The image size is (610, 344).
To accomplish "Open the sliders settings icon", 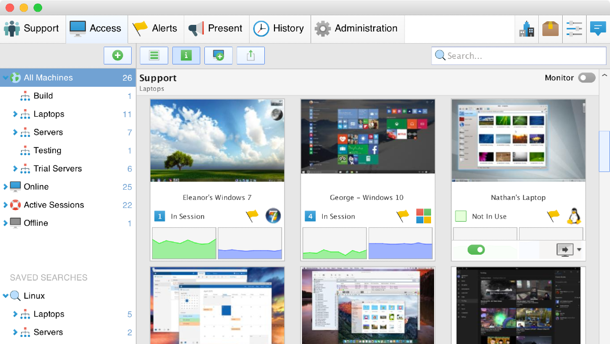I will [574, 28].
